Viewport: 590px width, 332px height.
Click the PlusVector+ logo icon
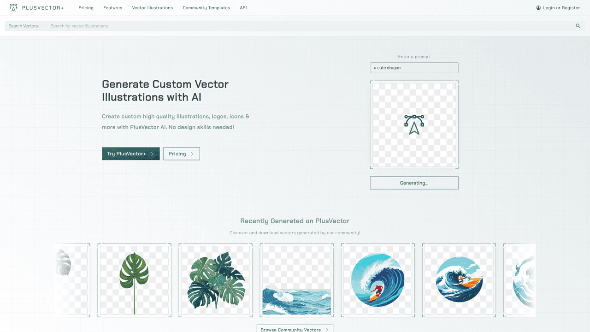coord(14,8)
